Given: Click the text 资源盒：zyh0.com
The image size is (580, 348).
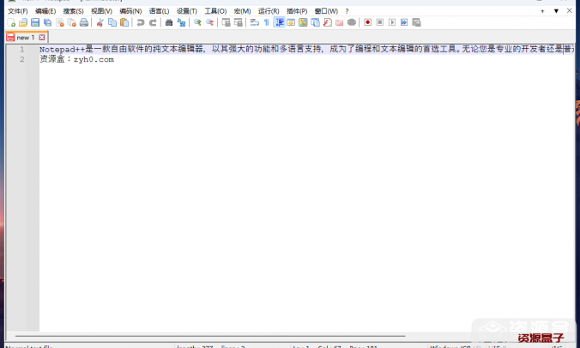Looking at the screenshot, I should pyautogui.click(x=77, y=59).
